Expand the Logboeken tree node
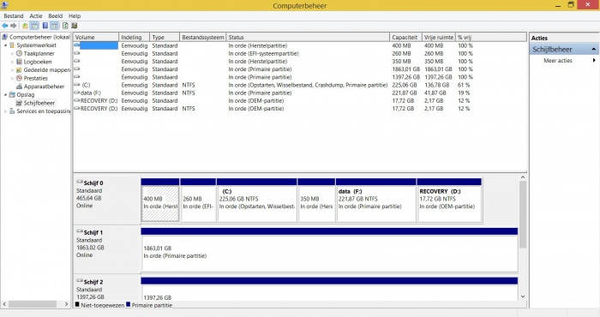 click(x=12, y=62)
